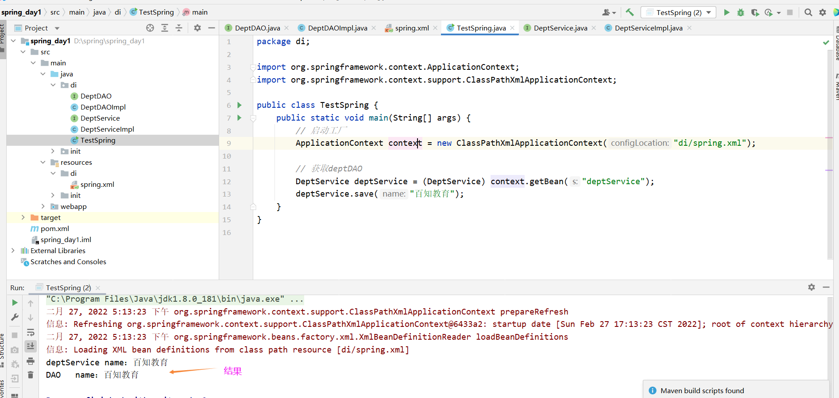The height and width of the screenshot is (398, 839).
Task: Expand External Libraries
Action: point(13,250)
